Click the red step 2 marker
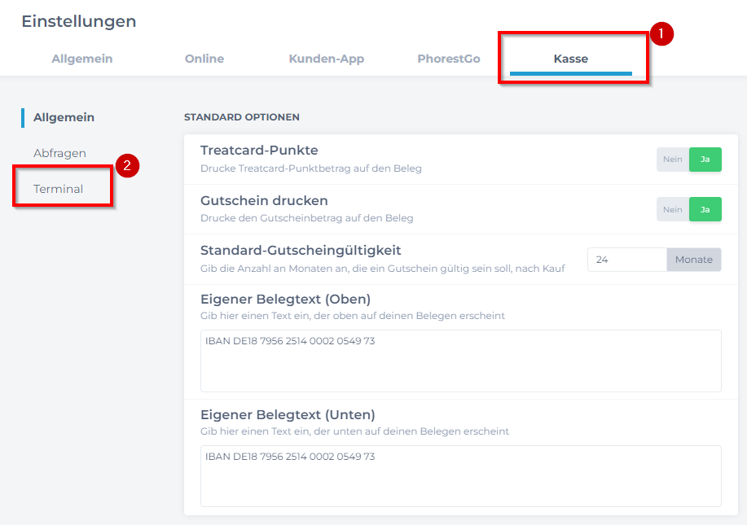Viewport: 747px width, 525px height. click(x=127, y=165)
